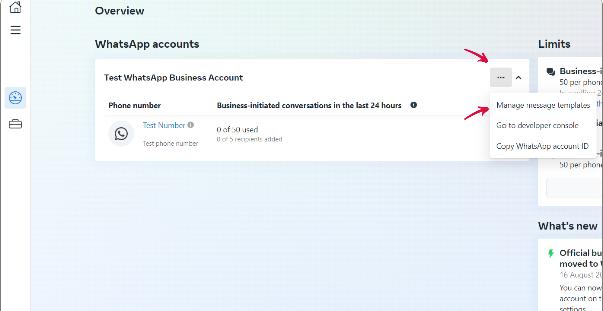Image resolution: width=603 pixels, height=311 pixels.
Task: Click the 'Test phone number' label
Action: pyautogui.click(x=171, y=144)
